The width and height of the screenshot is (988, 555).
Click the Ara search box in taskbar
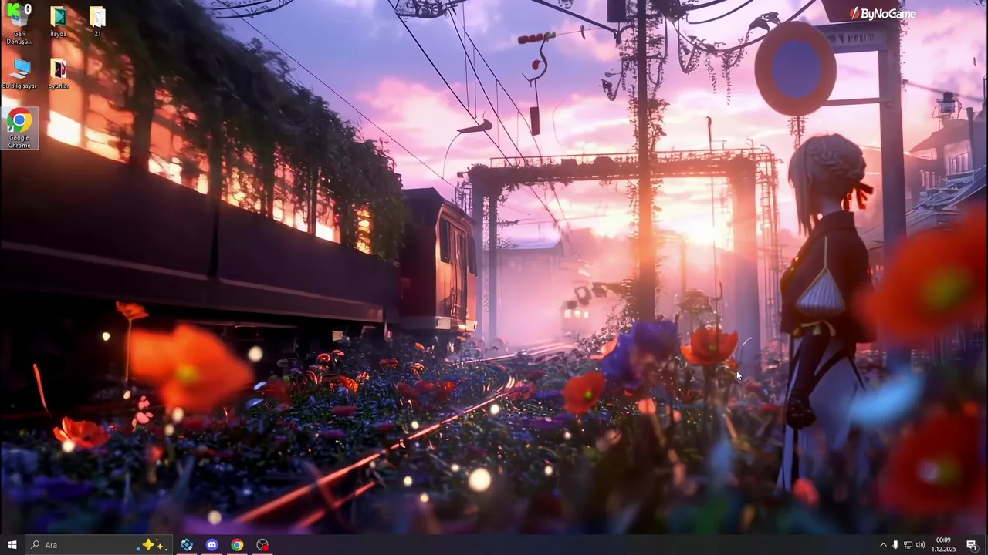pyautogui.click(x=98, y=545)
